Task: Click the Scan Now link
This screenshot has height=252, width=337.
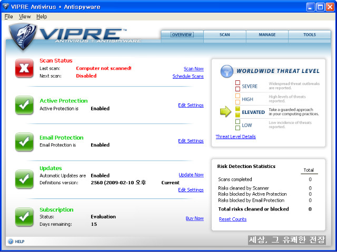Action: point(194,69)
